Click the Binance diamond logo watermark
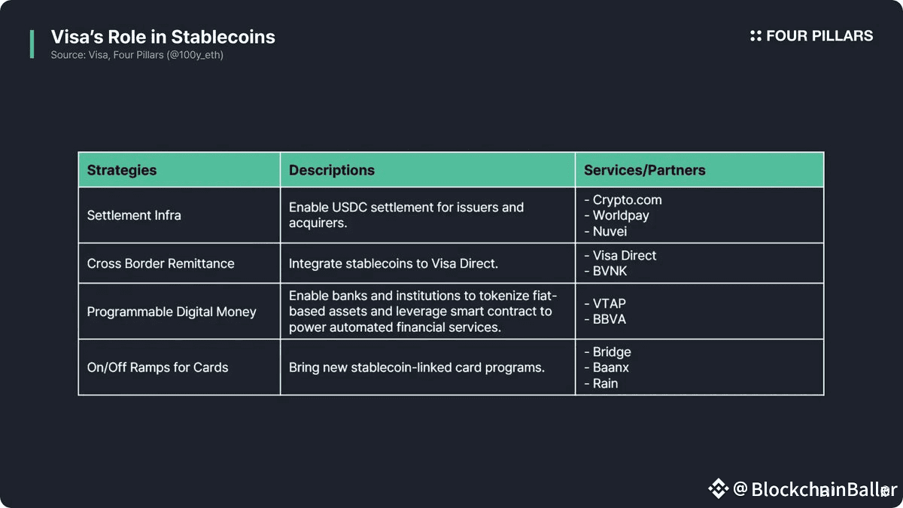903x508 pixels. coord(718,489)
